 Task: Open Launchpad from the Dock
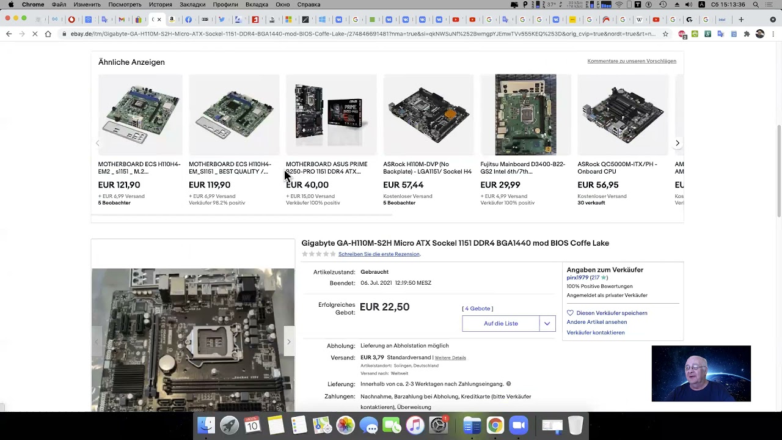coord(229,425)
